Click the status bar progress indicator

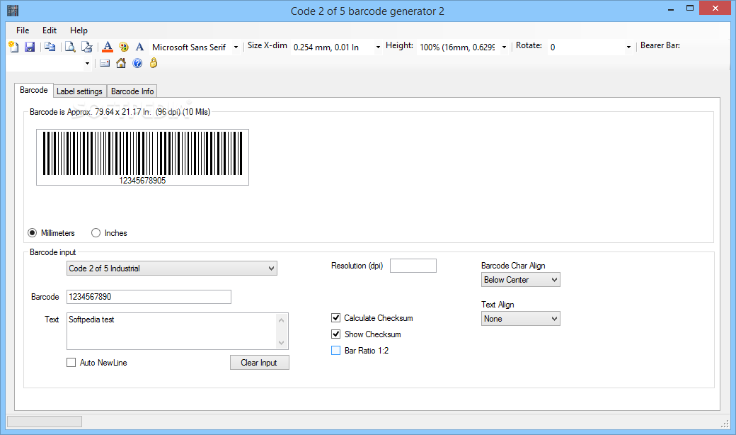(x=45, y=422)
